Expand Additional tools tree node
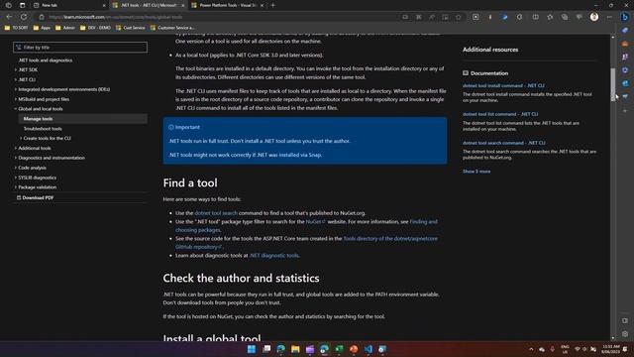The width and height of the screenshot is (634, 357). pyautogui.click(x=16, y=148)
